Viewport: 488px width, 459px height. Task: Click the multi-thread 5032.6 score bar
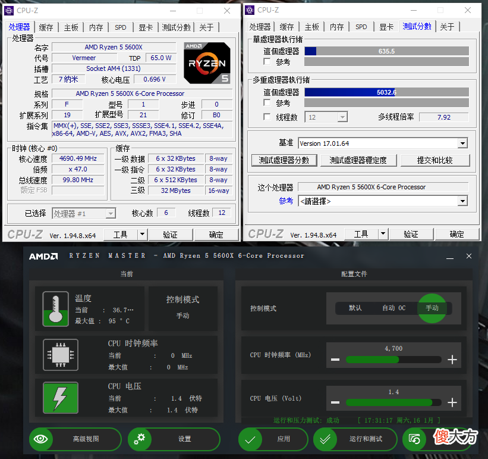[x=386, y=92]
